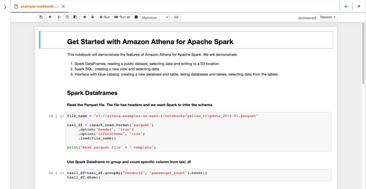Move the cell up
The height and width of the screenshot is (189, 366).
tap(85, 17)
